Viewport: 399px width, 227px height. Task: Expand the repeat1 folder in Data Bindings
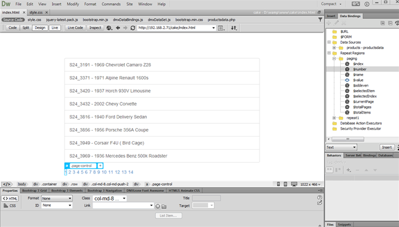pyautogui.click(x=334, y=118)
